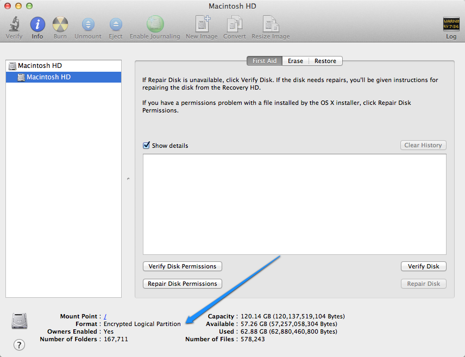
Task: Click the Used value 62.88 GB
Action: pyautogui.click(x=289, y=331)
